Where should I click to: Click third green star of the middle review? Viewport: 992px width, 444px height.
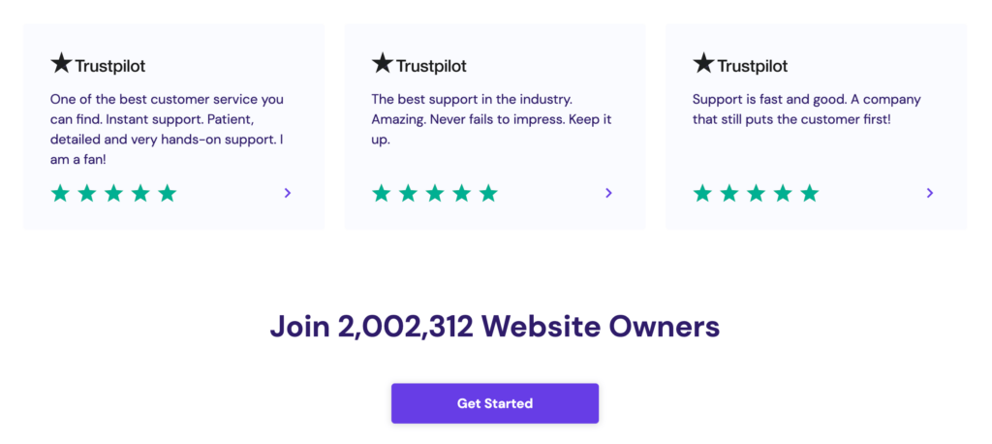click(x=435, y=193)
